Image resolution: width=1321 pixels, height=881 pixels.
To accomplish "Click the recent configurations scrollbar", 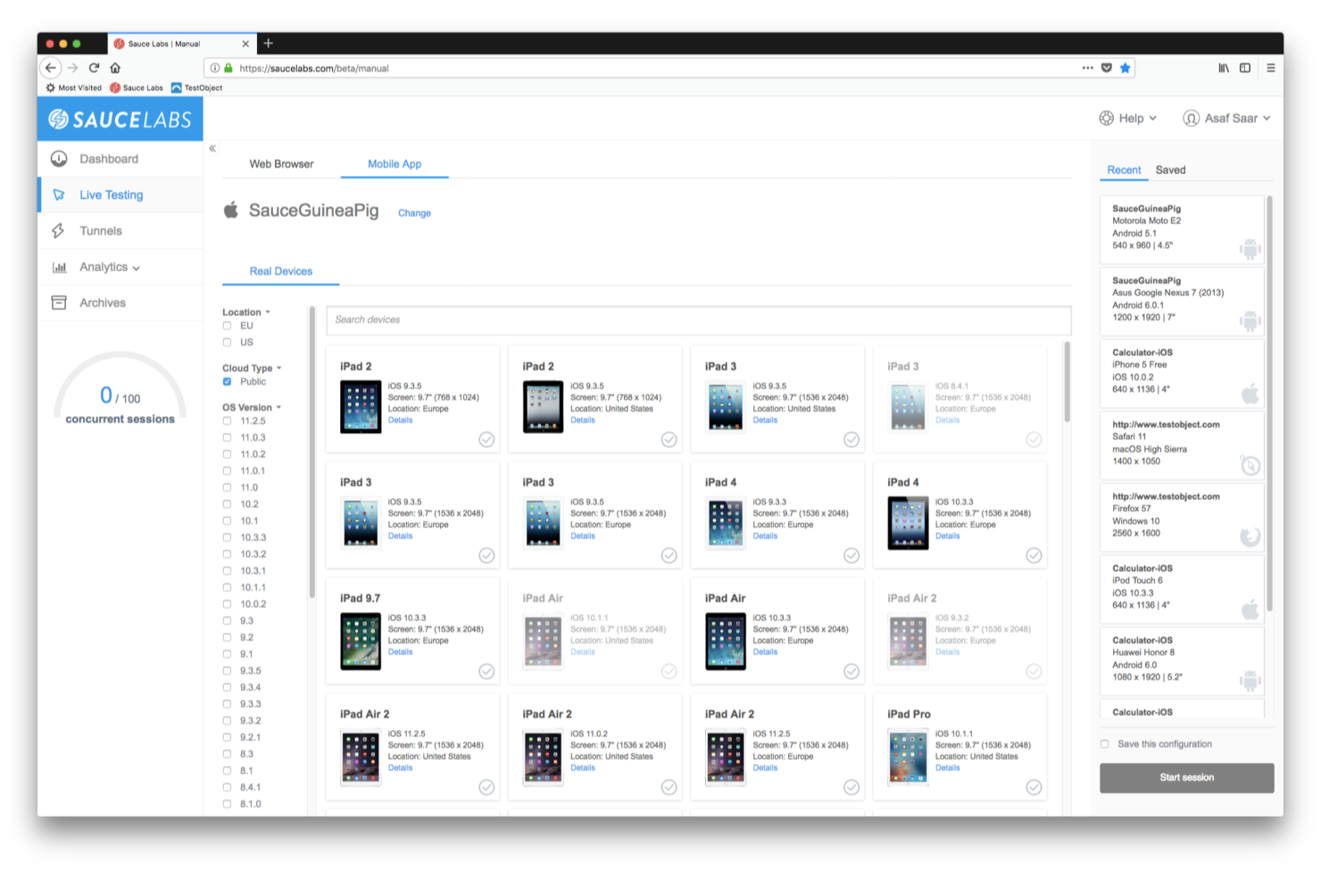I will coord(1269,403).
